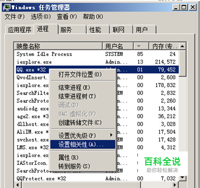Click the 178,832 memory value cell
Viewport: 200px width, 188px height.
(x=166, y=85)
